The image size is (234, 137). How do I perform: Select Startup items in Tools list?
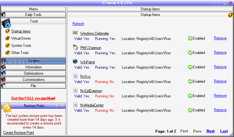21,31
